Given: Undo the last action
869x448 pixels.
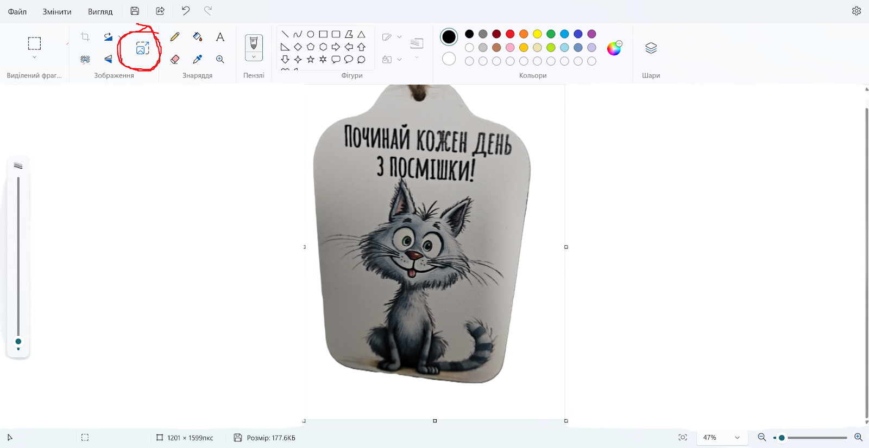Looking at the screenshot, I should coord(186,11).
